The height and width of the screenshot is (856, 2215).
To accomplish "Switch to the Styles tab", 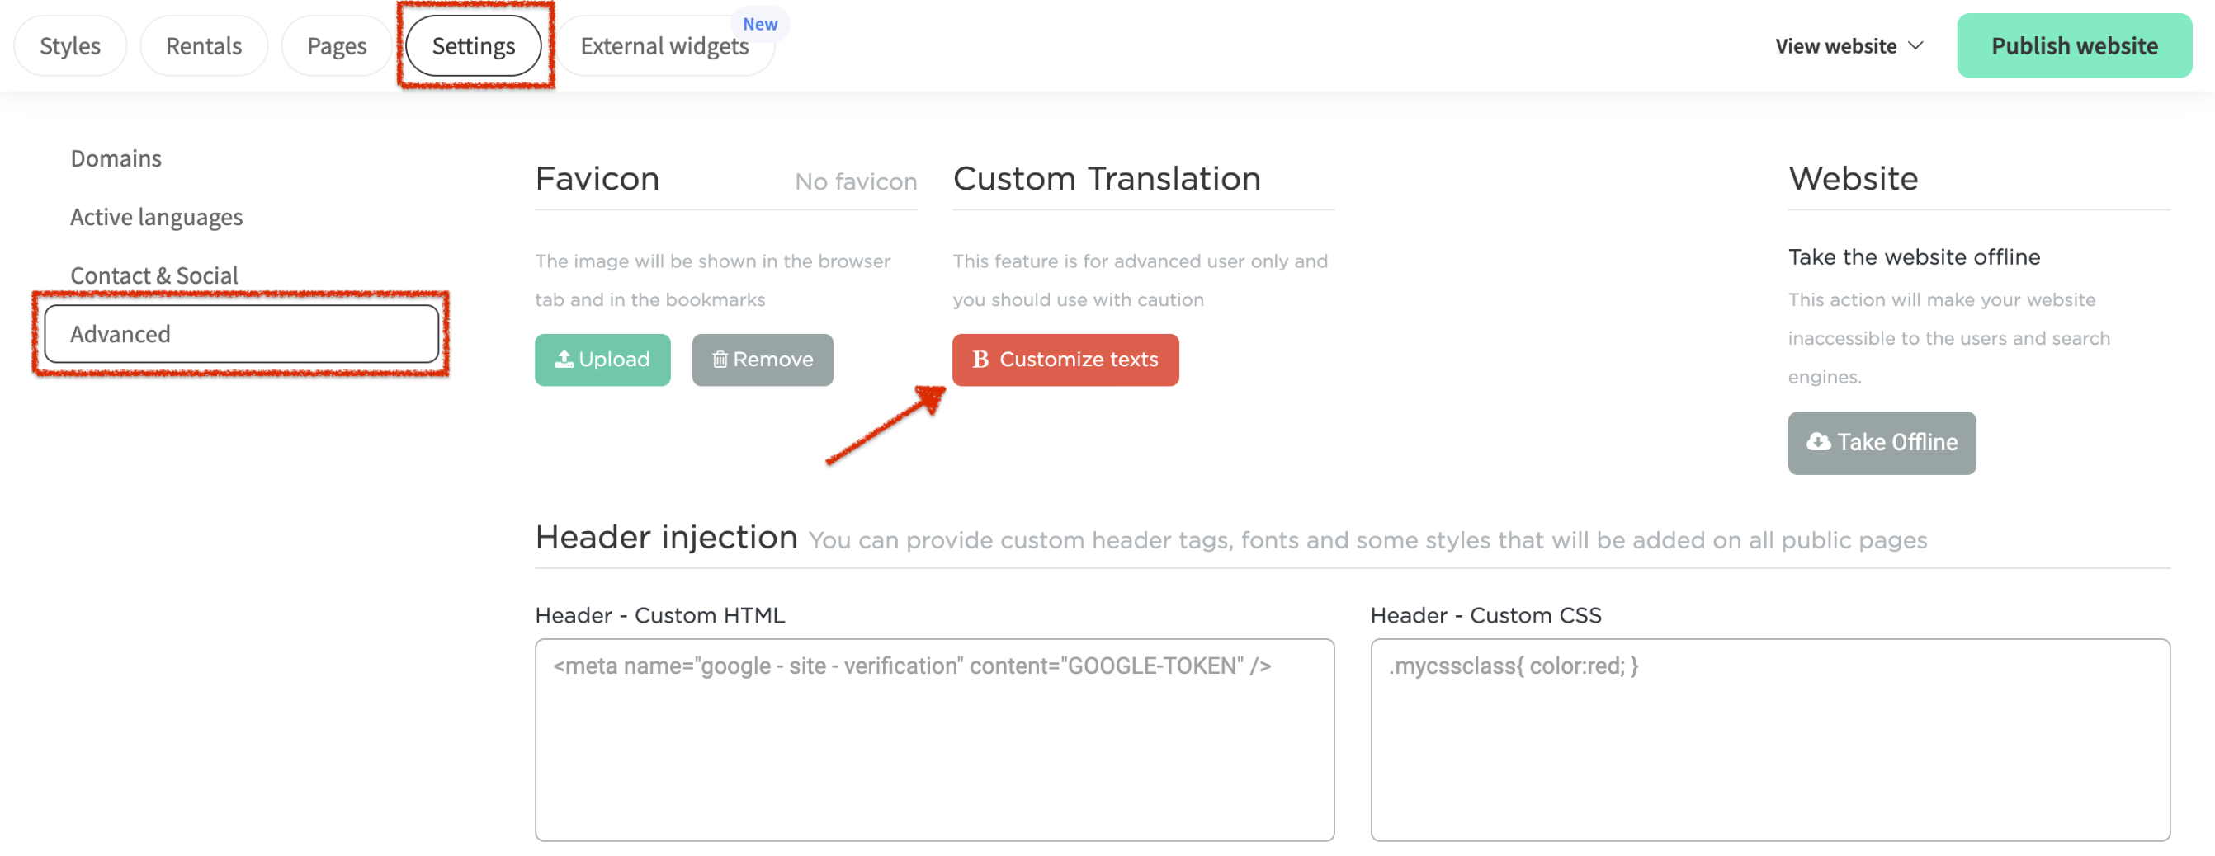I will coord(69,46).
